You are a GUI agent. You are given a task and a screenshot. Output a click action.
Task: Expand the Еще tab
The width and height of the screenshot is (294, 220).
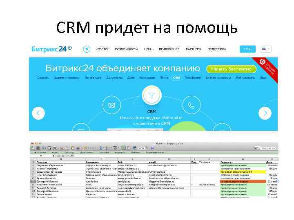point(263,77)
